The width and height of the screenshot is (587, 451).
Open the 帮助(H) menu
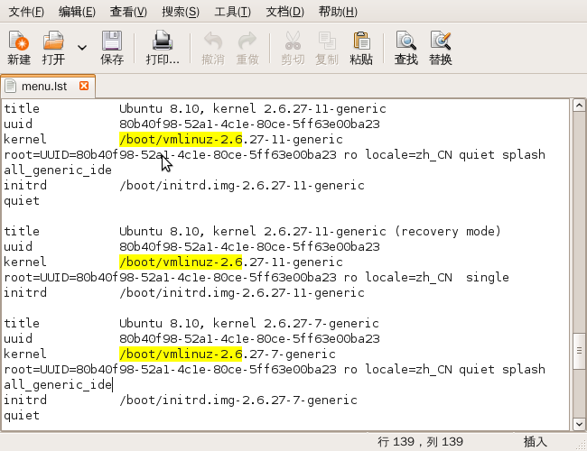(338, 12)
